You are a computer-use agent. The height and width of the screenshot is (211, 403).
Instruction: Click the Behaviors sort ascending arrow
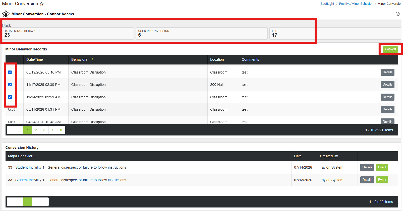pyautogui.click(x=92, y=59)
